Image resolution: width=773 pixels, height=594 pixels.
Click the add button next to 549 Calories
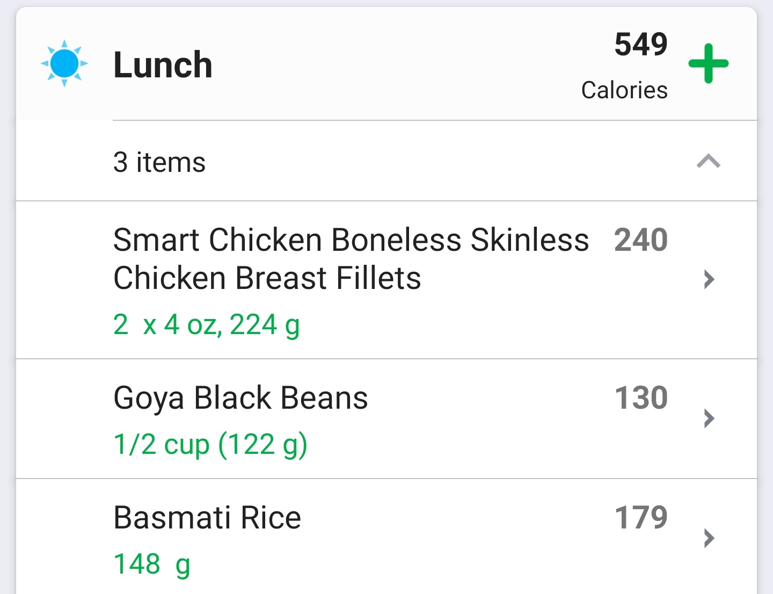709,63
